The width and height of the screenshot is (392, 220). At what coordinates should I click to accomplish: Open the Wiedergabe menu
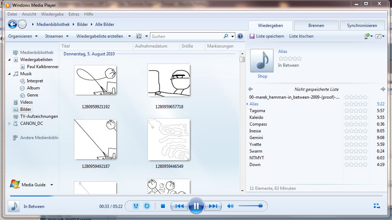[x=52, y=14]
